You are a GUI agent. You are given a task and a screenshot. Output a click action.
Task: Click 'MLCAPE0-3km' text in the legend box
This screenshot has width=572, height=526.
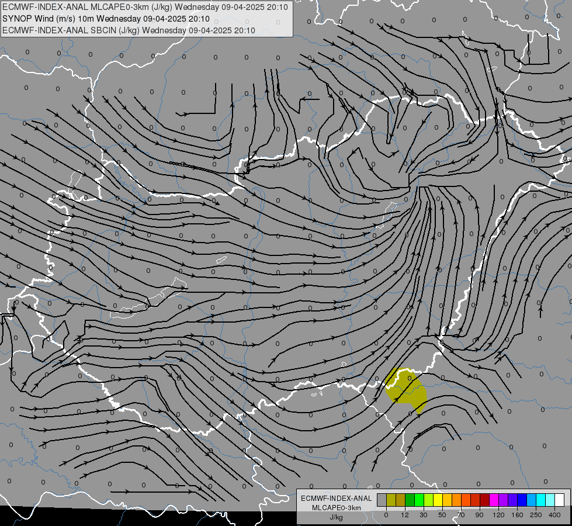click(336, 508)
